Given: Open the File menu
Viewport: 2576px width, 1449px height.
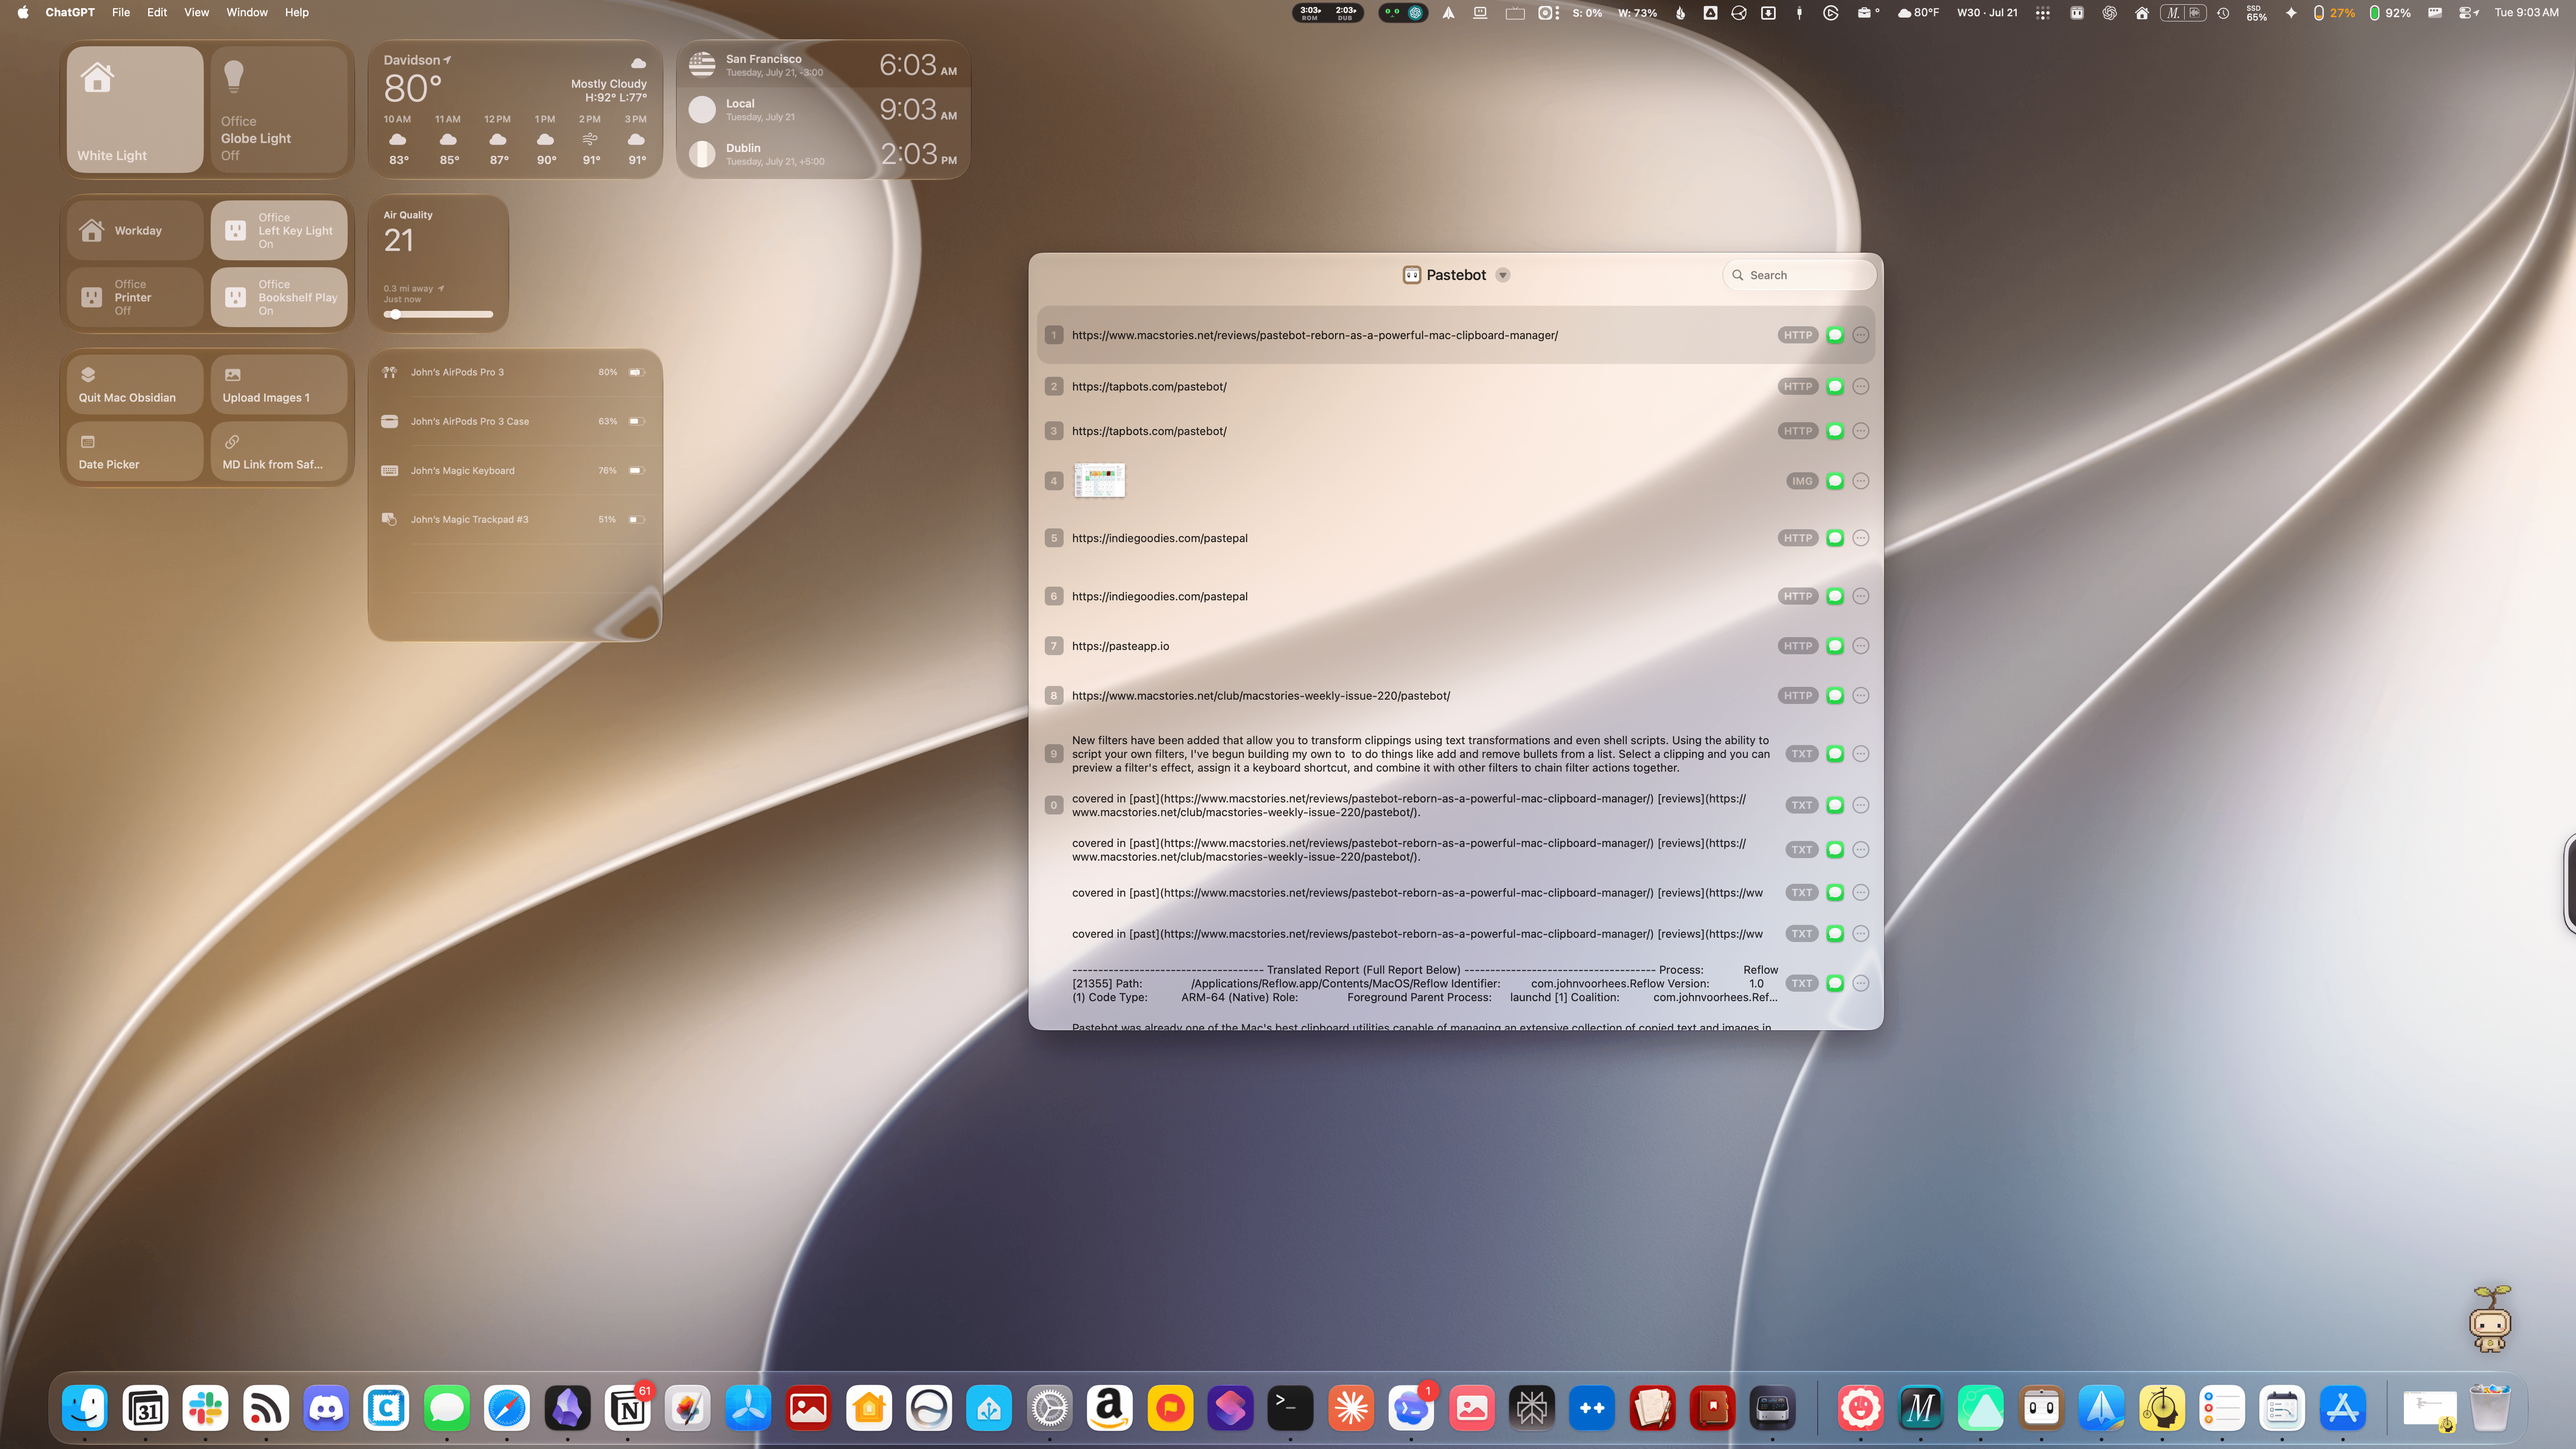Looking at the screenshot, I should point(121,13).
